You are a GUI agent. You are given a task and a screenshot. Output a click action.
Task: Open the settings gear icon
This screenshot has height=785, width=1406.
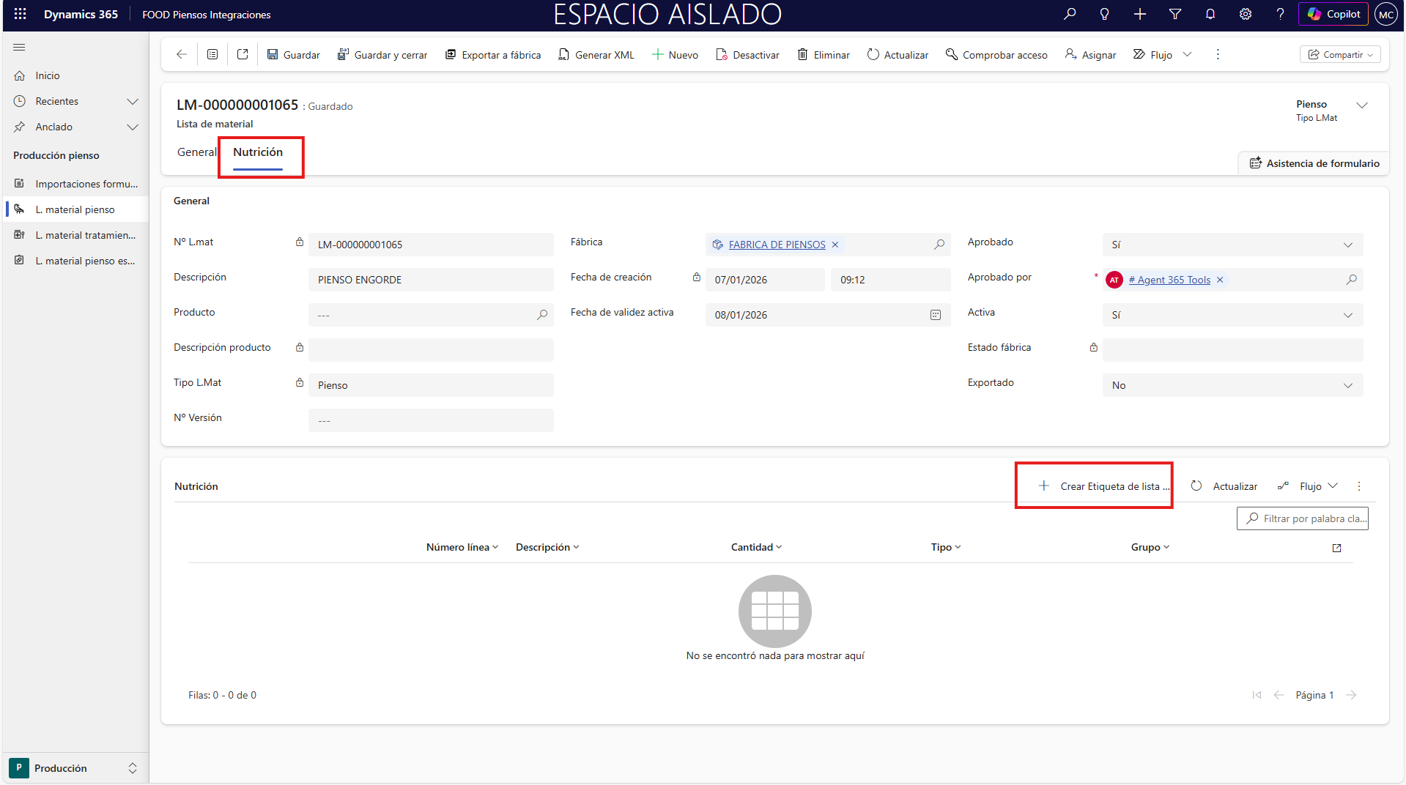click(x=1246, y=14)
